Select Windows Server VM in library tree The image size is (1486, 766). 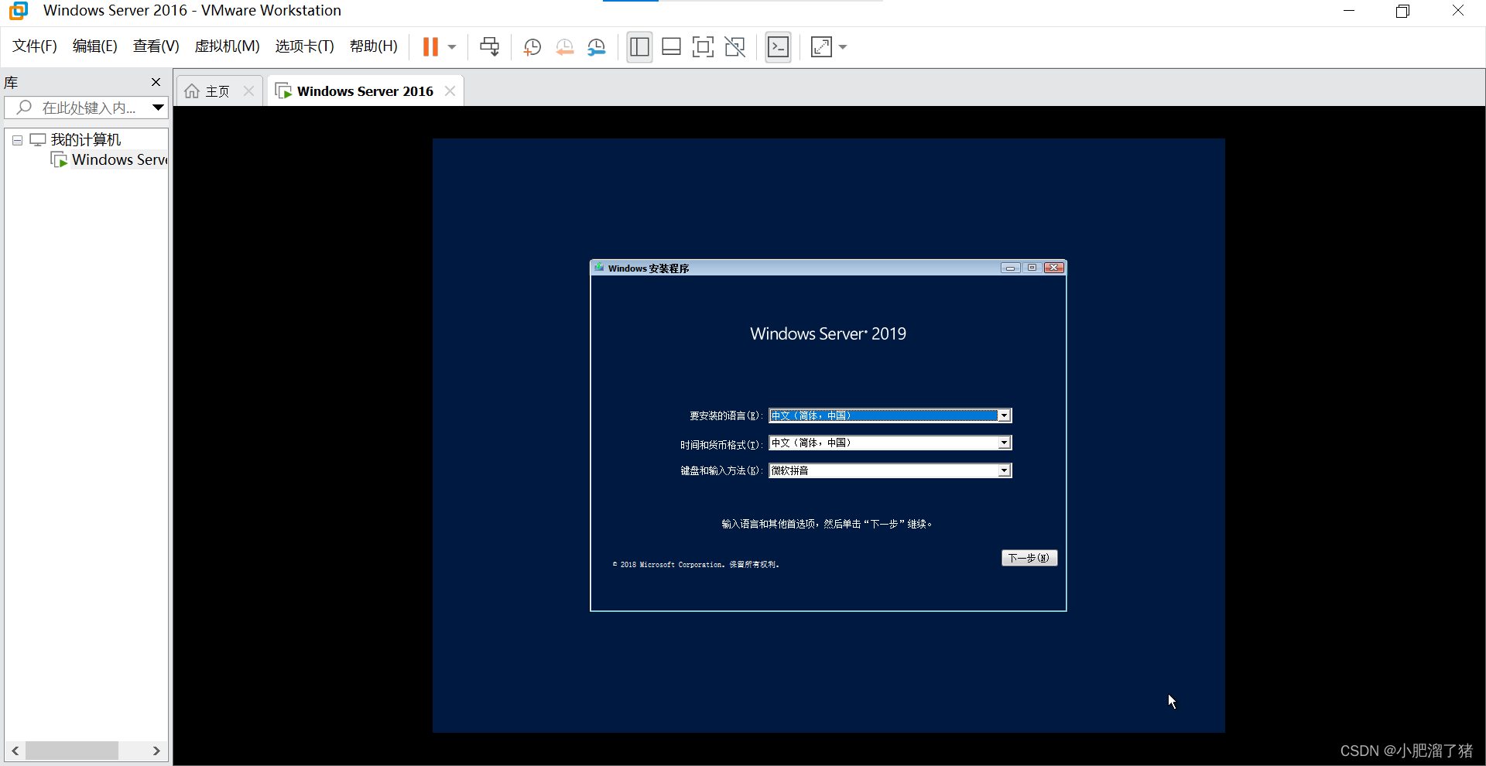120,160
